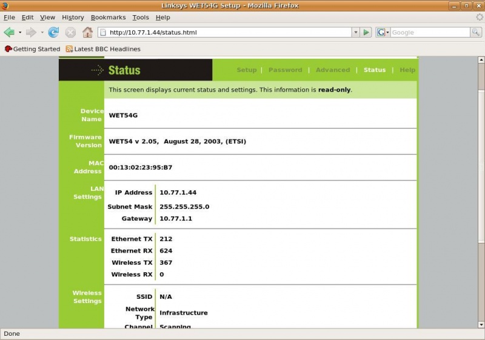Open the Getting Started bookmark

(32, 49)
